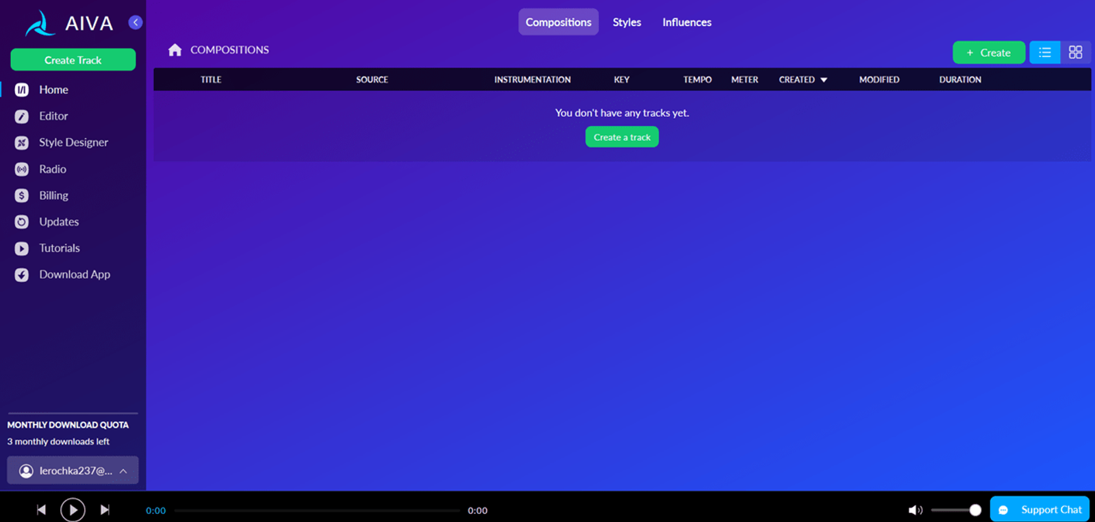This screenshot has width=1095, height=522.
Task: Open the Tutorials page
Action: 60,248
